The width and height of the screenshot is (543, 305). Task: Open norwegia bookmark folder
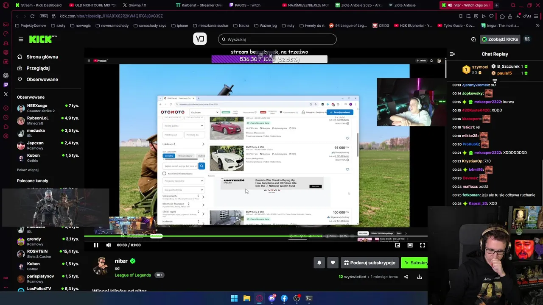(80, 25)
